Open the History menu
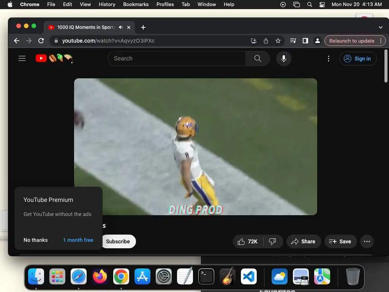Image resolution: width=389 pixels, height=292 pixels. (x=107, y=5)
